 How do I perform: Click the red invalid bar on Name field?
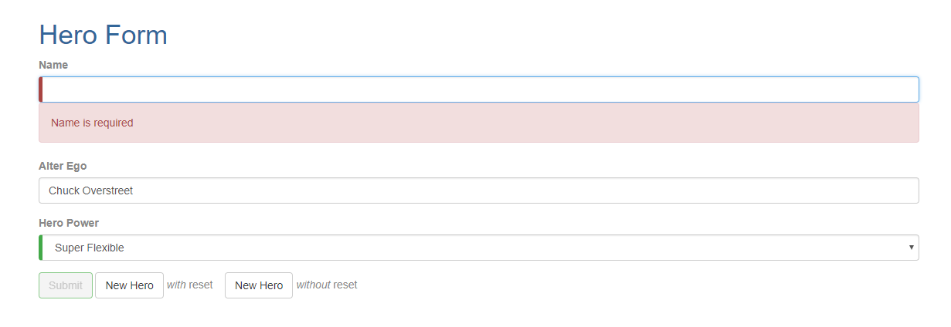(41, 89)
